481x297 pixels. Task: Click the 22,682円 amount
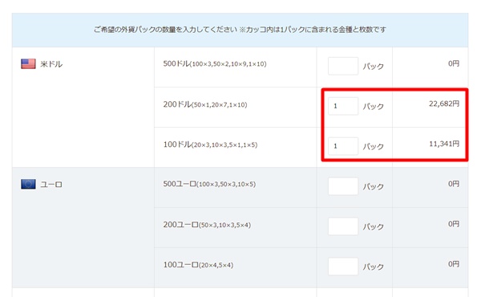click(x=444, y=104)
